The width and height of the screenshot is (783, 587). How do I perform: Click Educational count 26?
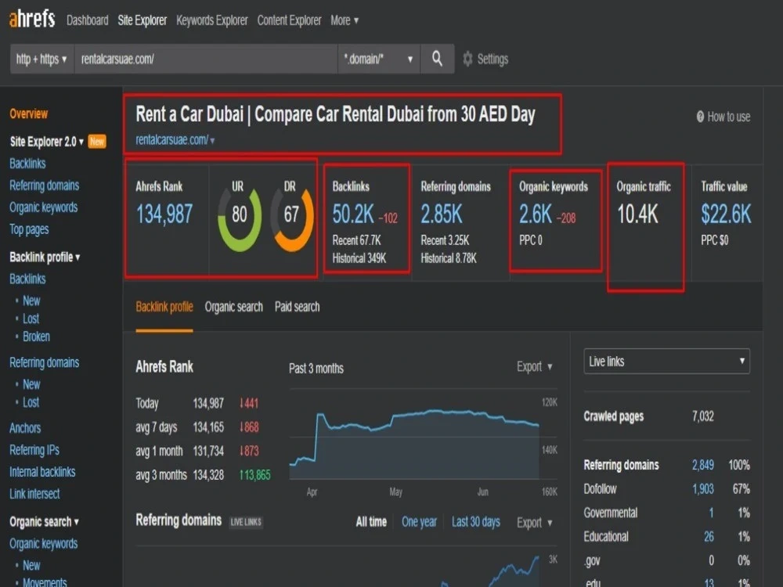pyautogui.click(x=709, y=537)
